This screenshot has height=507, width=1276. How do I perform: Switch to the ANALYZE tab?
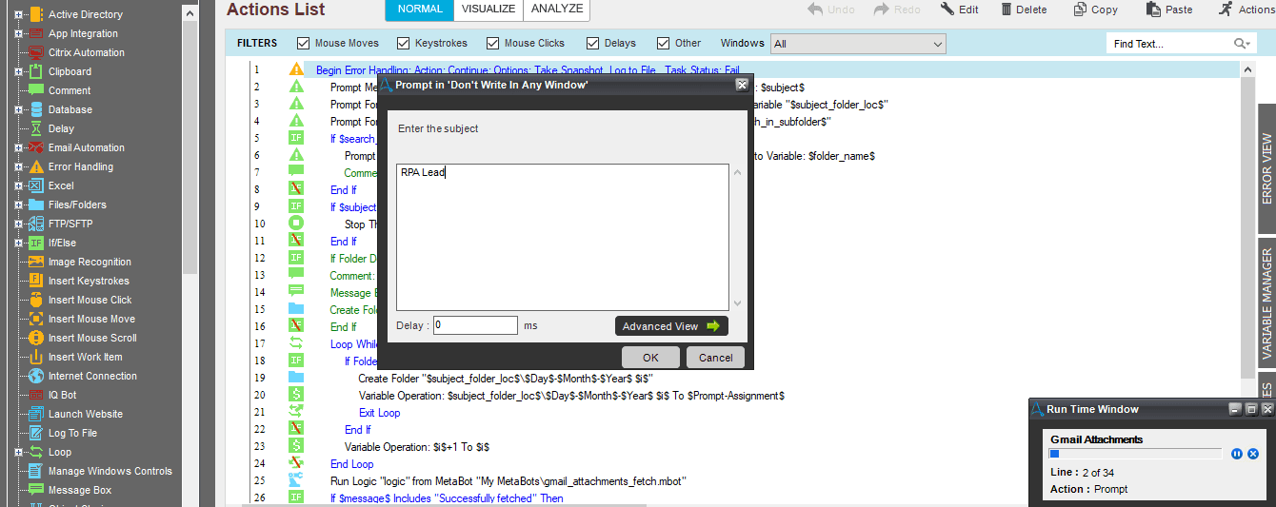pos(557,10)
